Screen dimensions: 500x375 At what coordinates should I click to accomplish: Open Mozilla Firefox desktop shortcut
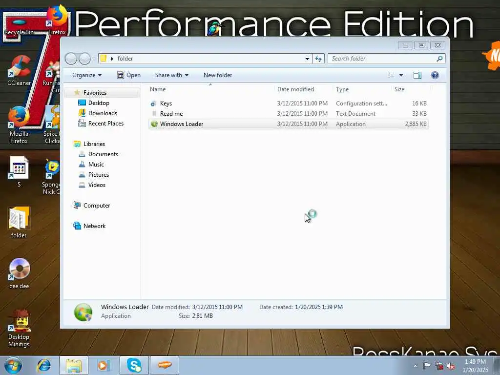19,125
